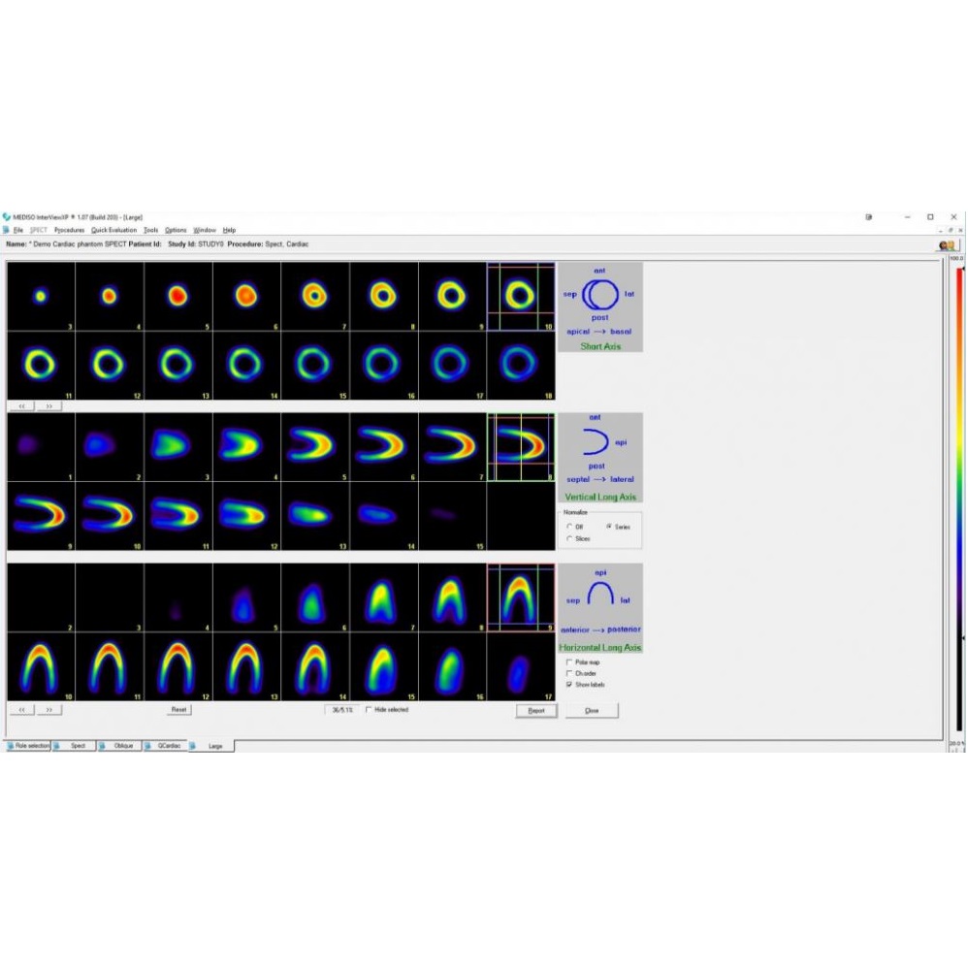Enable the Polar map checkbox
The height and width of the screenshot is (968, 968).
pos(568,662)
